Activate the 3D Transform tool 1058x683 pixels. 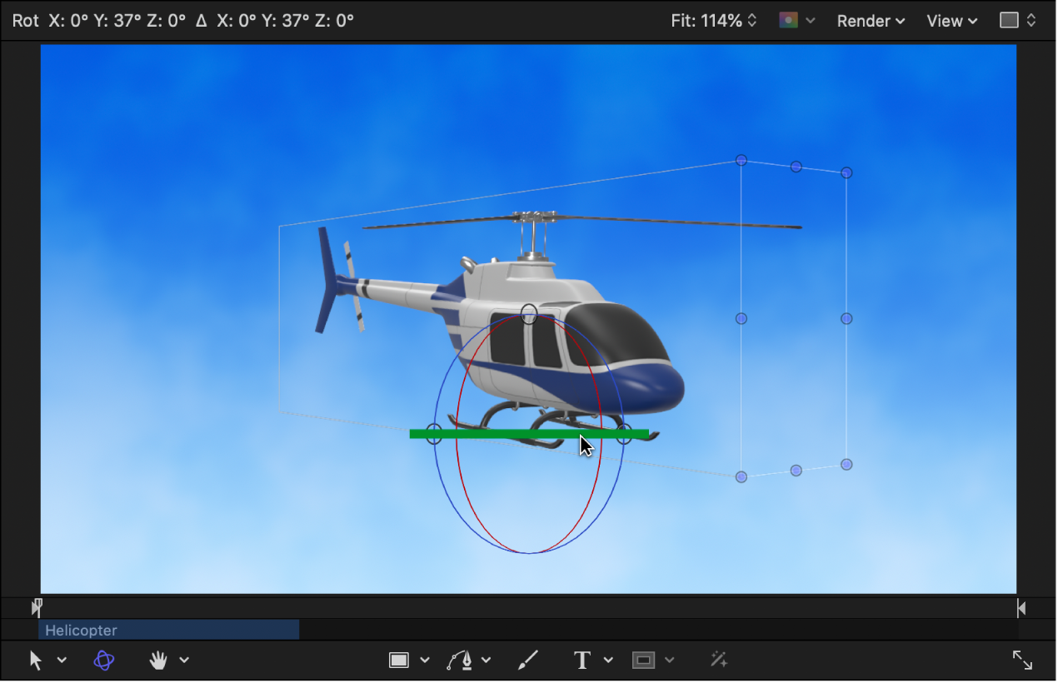click(104, 660)
